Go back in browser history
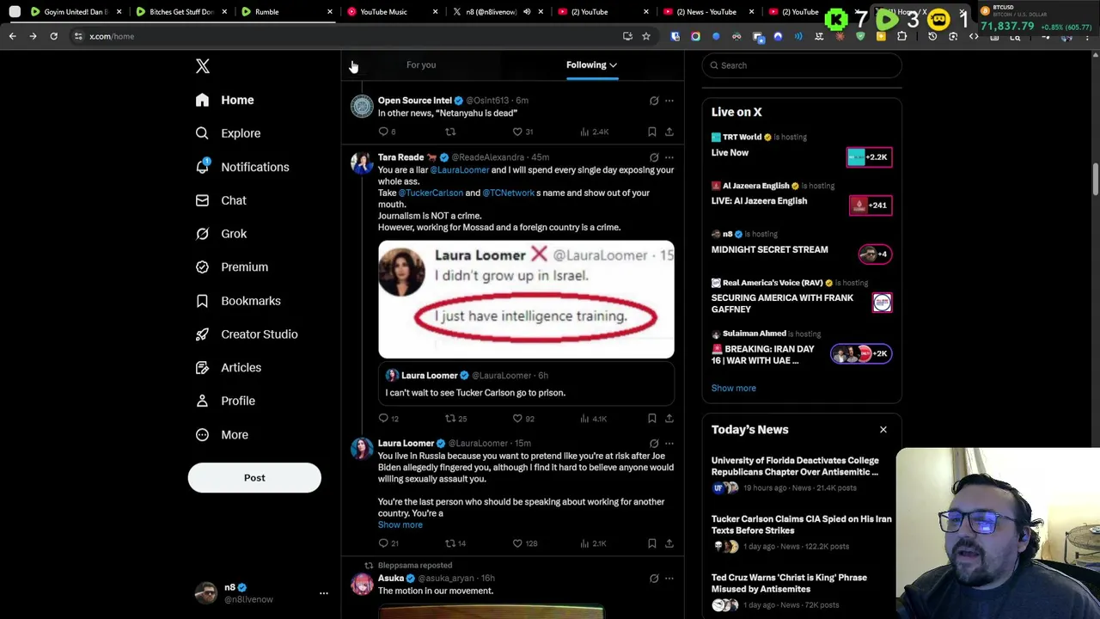The height and width of the screenshot is (619, 1100). [x=12, y=36]
